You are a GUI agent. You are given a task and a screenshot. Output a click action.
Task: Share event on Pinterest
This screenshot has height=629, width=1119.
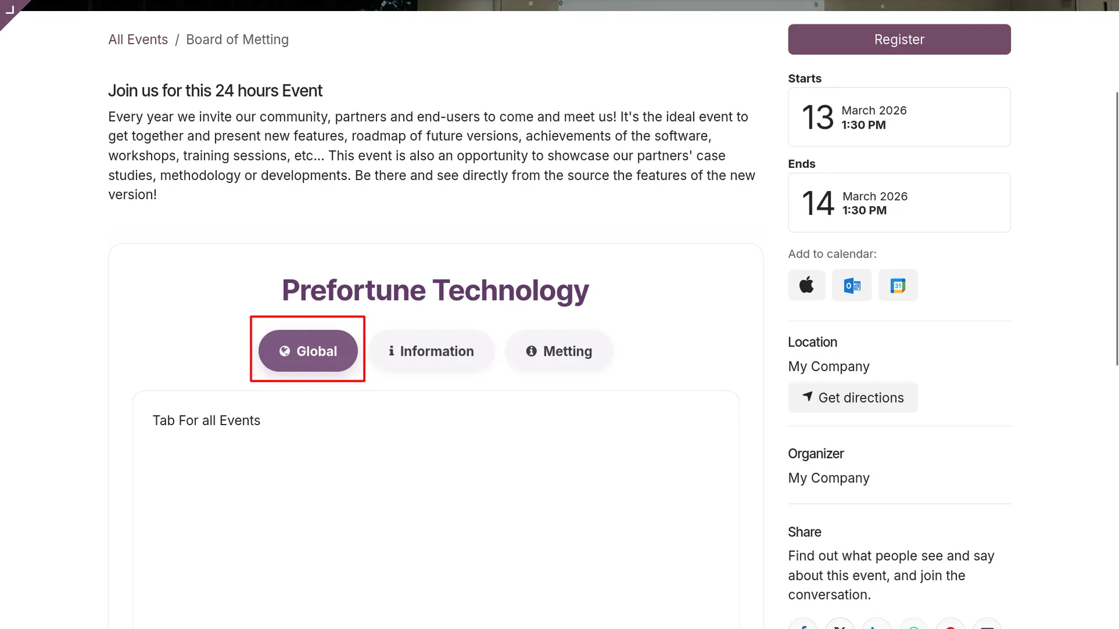(x=951, y=624)
